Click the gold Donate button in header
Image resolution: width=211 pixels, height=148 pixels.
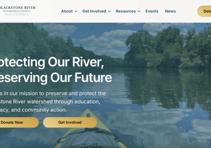(204, 11)
